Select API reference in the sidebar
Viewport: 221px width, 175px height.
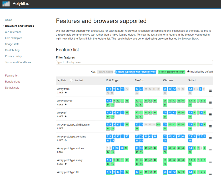pyautogui.click(x=13, y=32)
